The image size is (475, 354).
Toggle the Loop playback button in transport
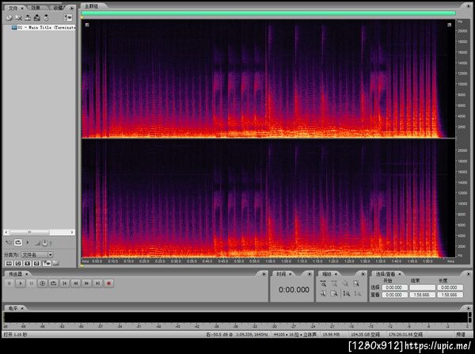point(53,284)
